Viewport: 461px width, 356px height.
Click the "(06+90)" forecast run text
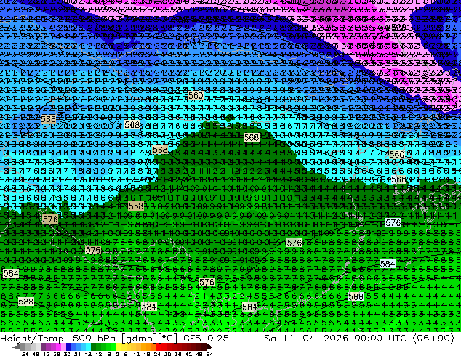(433, 339)
